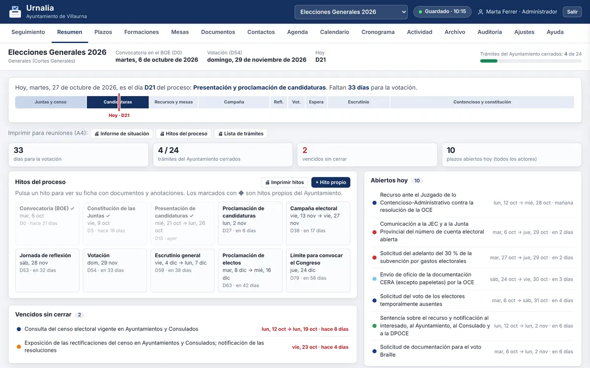Screen dimensions: 590x368
Task: Select the Contactos tab
Action: click(261, 32)
